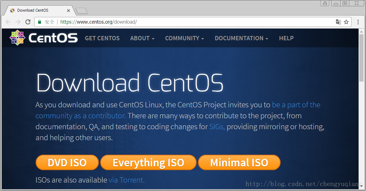Screen dimensions: 366x191
Task: Open the SIGs link
Action: click(x=217, y=127)
